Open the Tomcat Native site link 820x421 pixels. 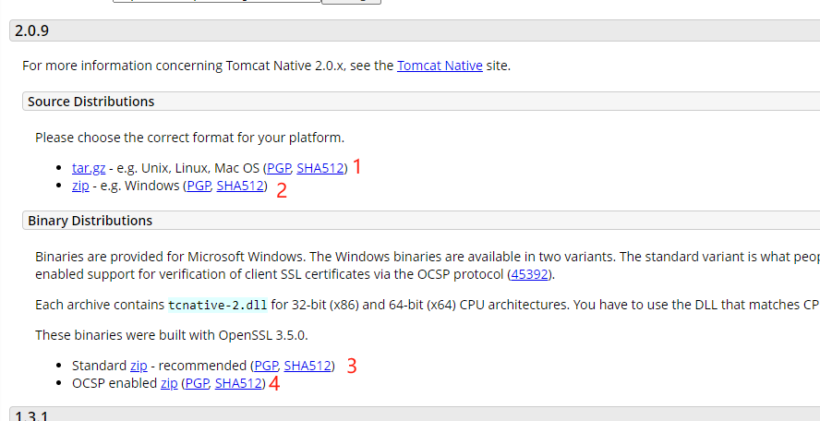point(440,66)
